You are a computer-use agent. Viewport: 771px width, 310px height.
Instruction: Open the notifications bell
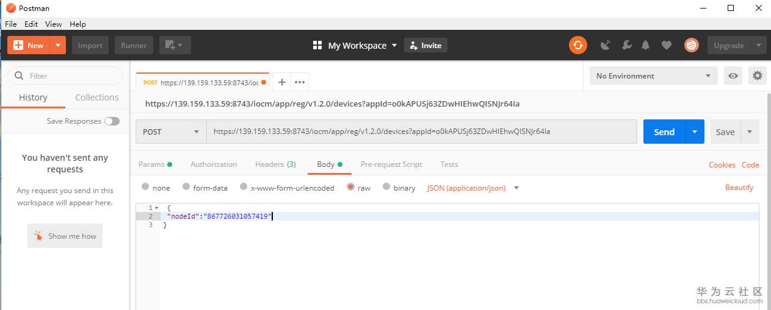(x=646, y=45)
